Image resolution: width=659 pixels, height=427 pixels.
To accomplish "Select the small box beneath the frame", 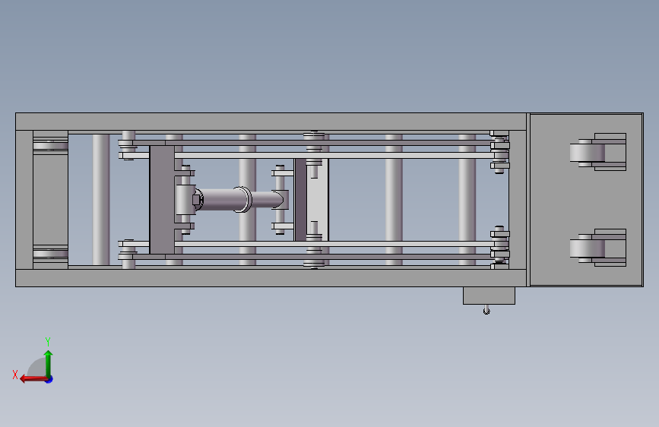I will coord(489,296).
